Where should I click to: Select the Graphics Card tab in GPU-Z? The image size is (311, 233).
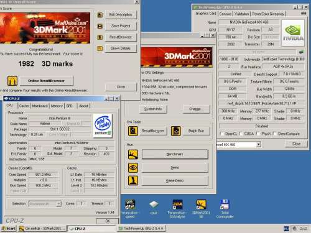click(206, 13)
